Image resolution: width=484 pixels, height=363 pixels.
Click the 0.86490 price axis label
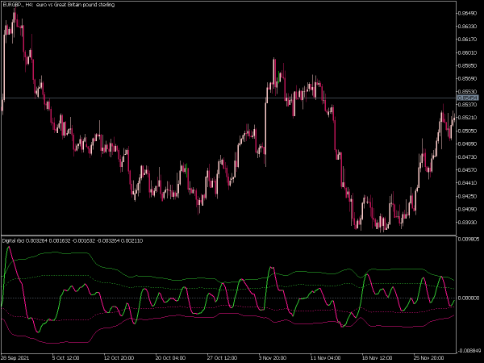tap(468, 13)
